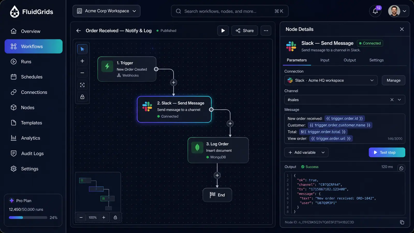This screenshot has height=233, width=414.
Task: Click Test step button
Action: (387, 152)
